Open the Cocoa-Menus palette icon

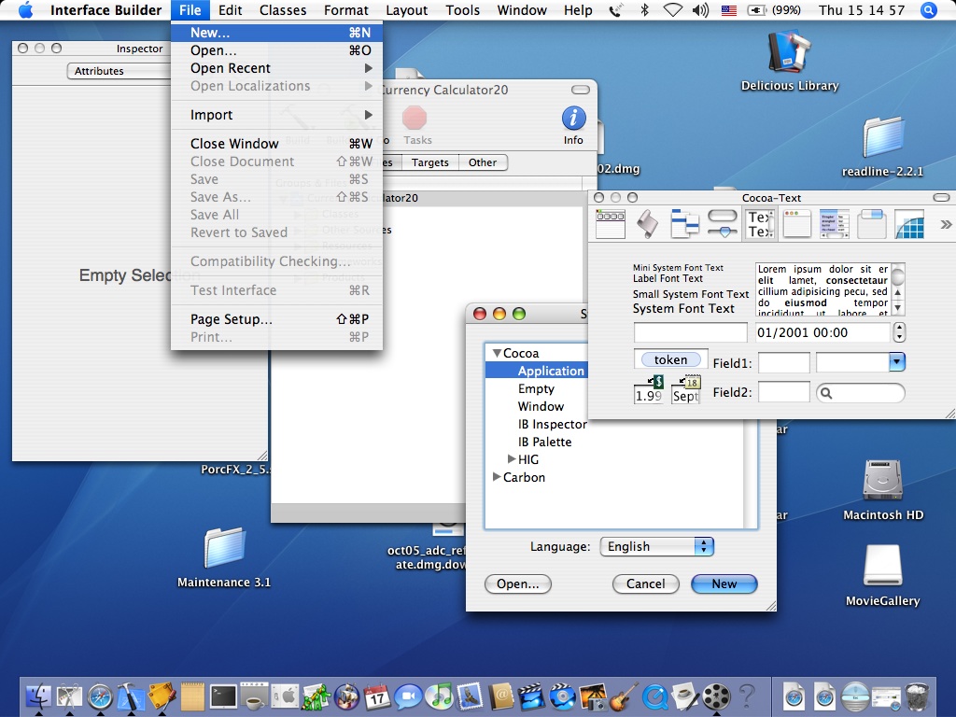point(611,224)
